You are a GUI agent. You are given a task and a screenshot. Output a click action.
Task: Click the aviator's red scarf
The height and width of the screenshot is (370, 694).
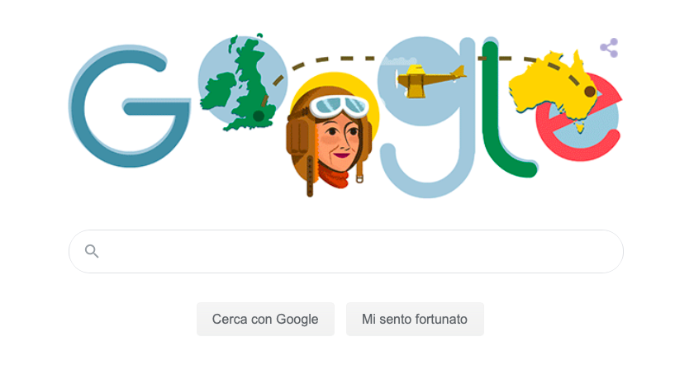333,178
